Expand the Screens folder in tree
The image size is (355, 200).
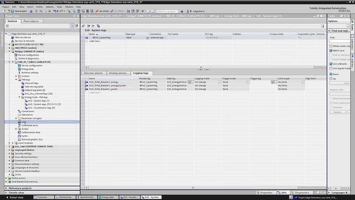pyautogui.click(x=16, y=76)
